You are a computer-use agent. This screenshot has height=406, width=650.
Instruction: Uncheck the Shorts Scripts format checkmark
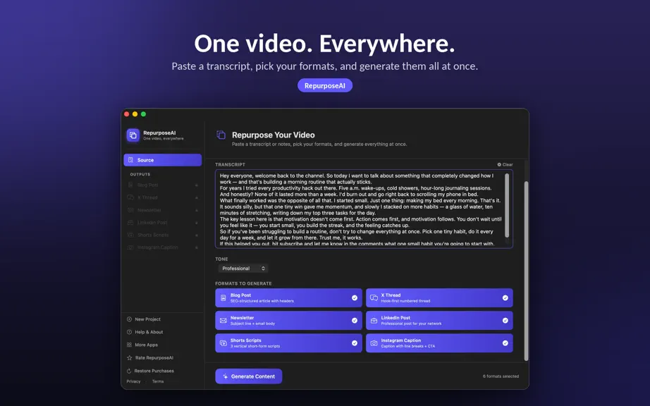(355, 343)
